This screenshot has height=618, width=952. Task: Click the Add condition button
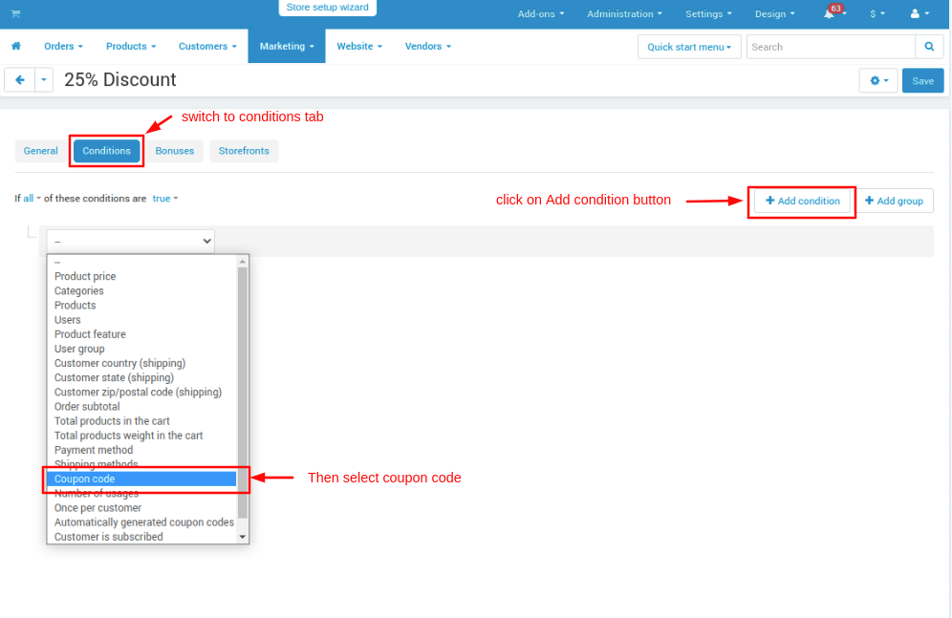pyautogui.click(x=802, y=201)
